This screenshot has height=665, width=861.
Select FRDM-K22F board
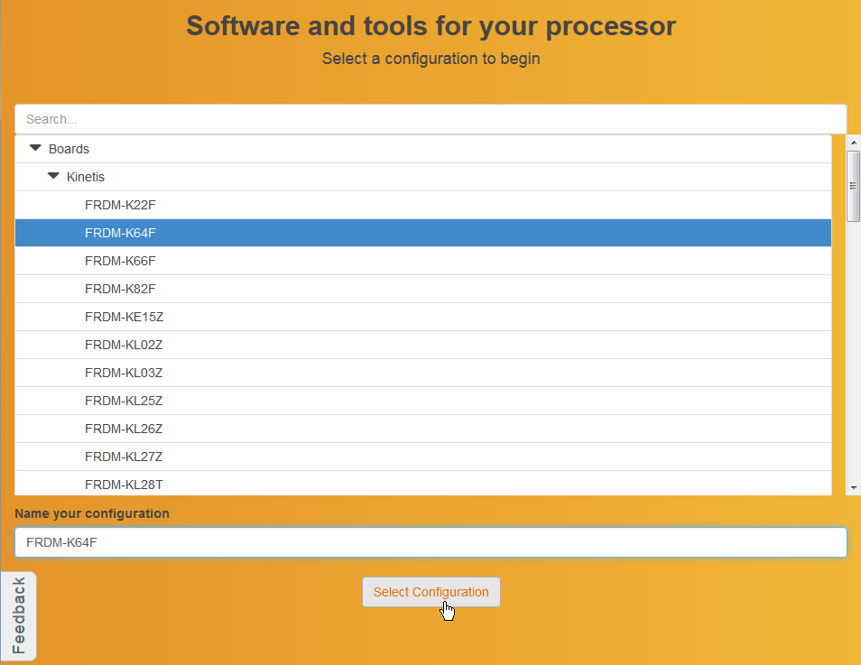click(x=120, y=205)
